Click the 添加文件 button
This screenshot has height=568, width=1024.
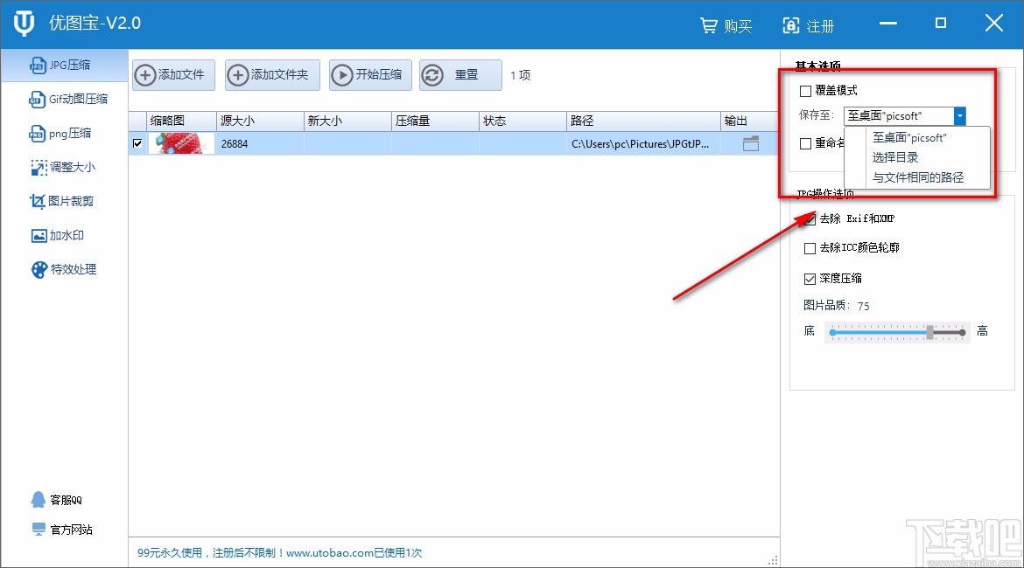pyautogui.click(x=173, y=75)
